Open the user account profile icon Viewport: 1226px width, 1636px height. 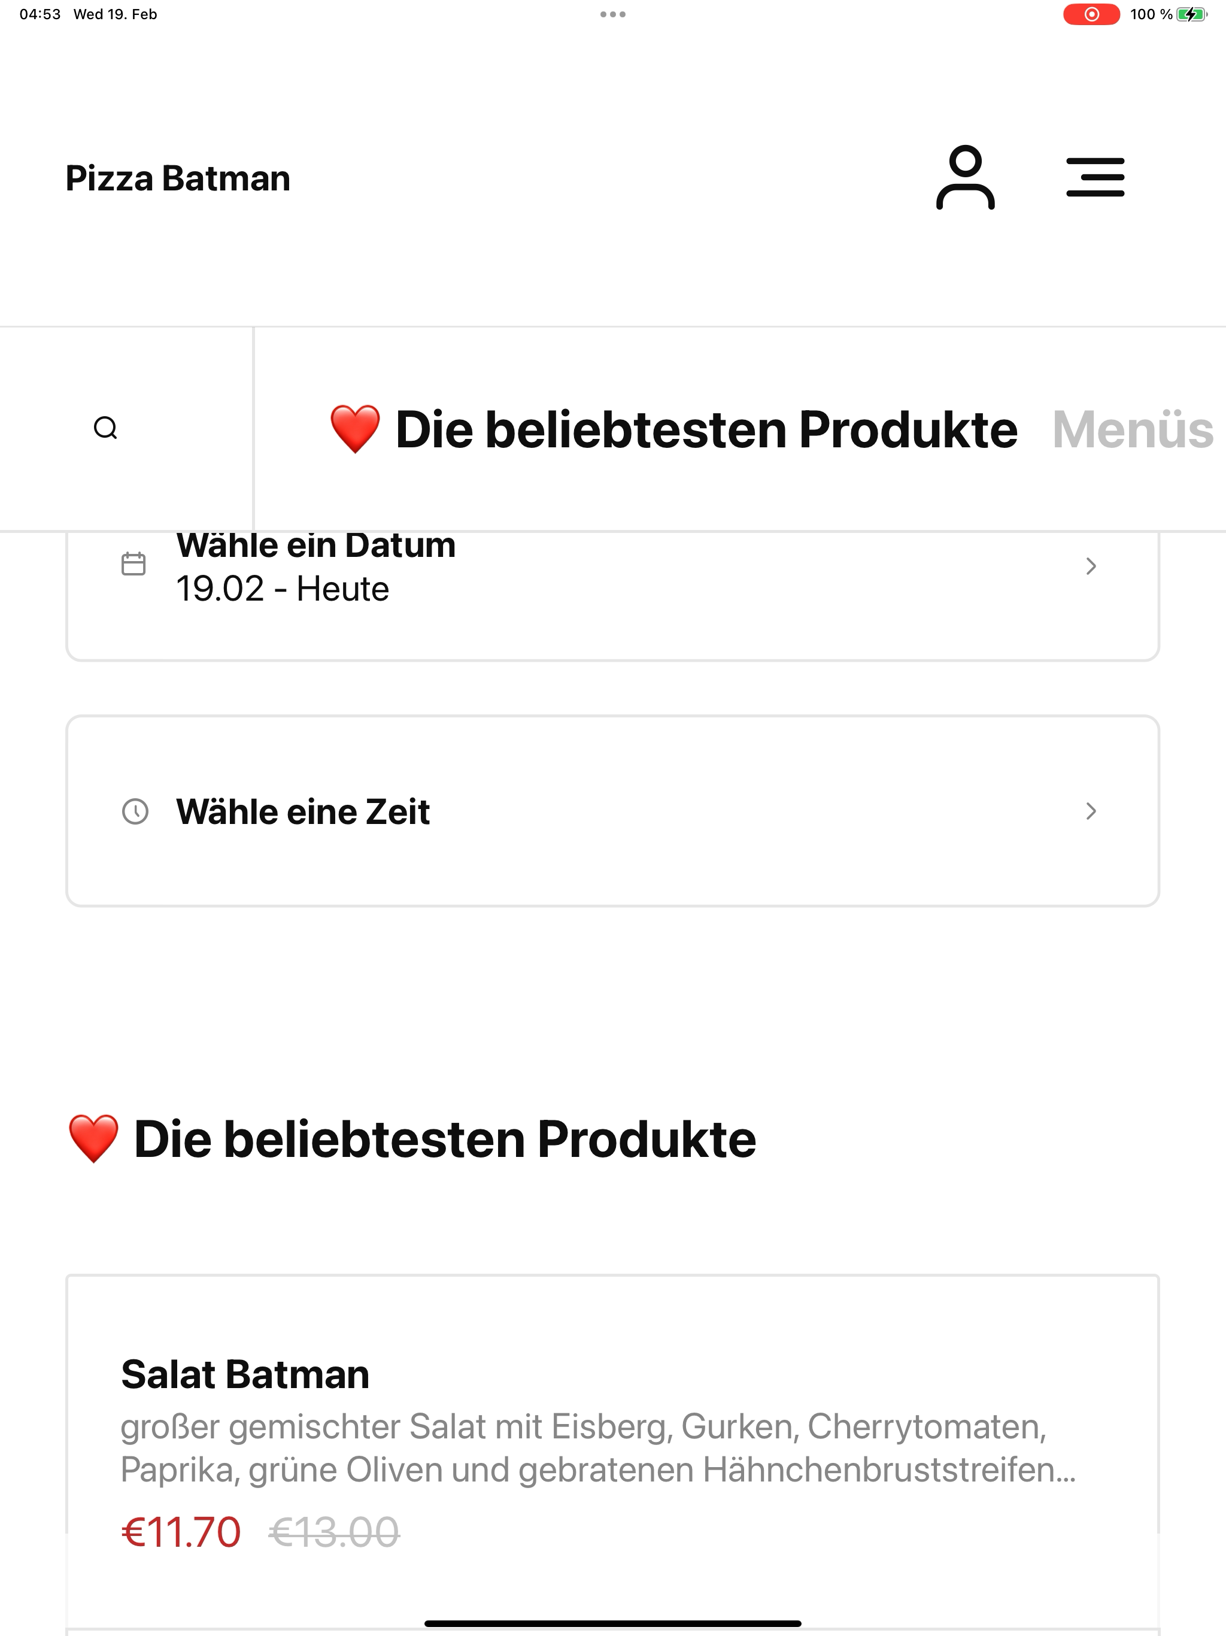965,177
